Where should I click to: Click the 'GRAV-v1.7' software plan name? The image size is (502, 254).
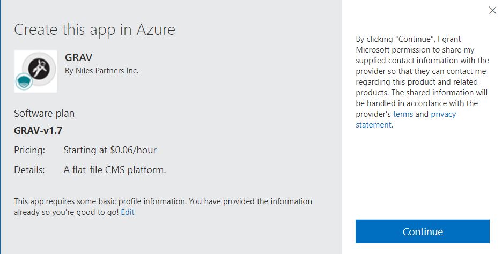[x=38, y=131]
